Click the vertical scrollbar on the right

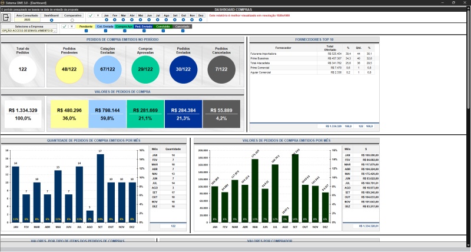469,118
